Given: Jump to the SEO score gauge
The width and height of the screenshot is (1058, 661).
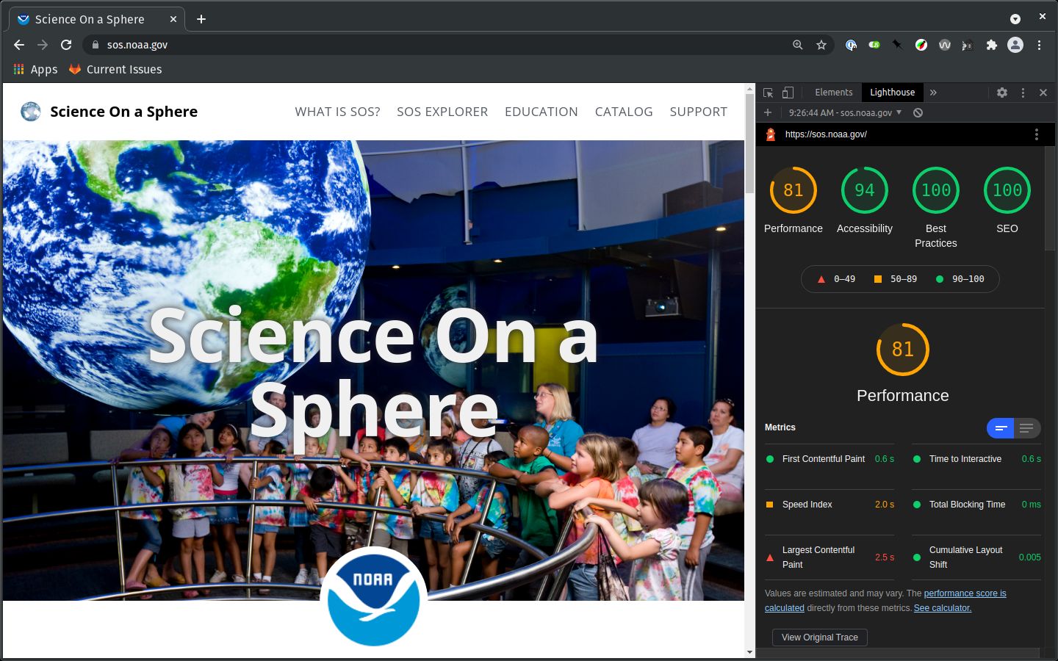Looking at the screenshot, I should (1007, 190).
